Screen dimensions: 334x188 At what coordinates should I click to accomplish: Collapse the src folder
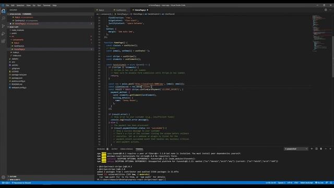[51, 37]
